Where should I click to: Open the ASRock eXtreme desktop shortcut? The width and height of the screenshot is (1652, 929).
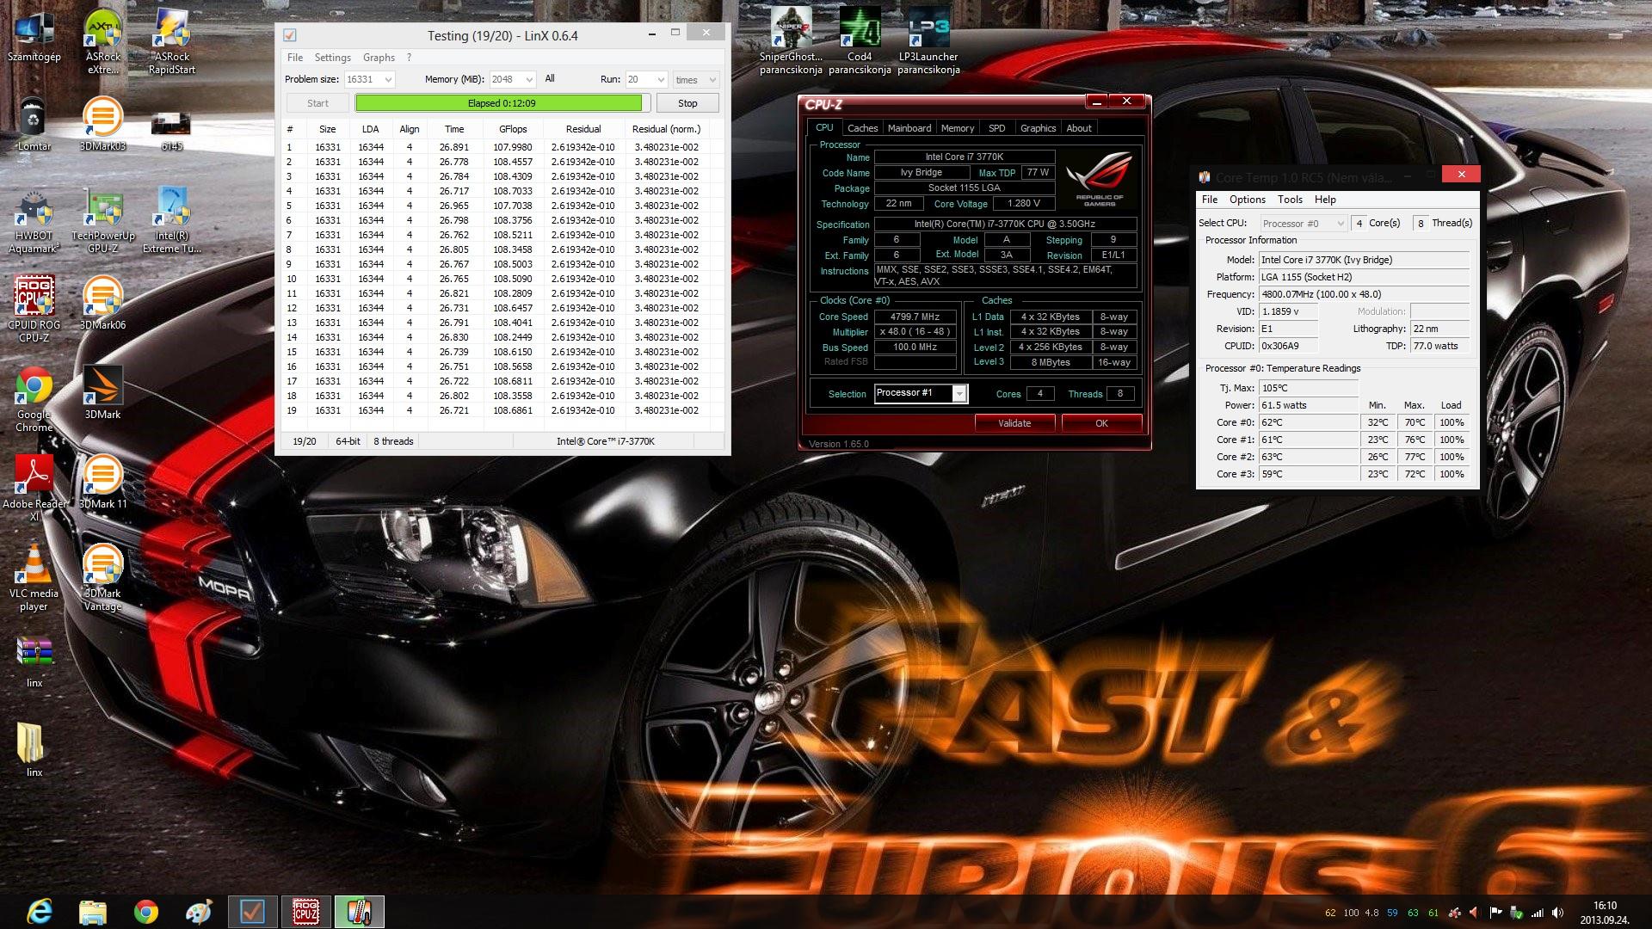[x=102, y=41]
